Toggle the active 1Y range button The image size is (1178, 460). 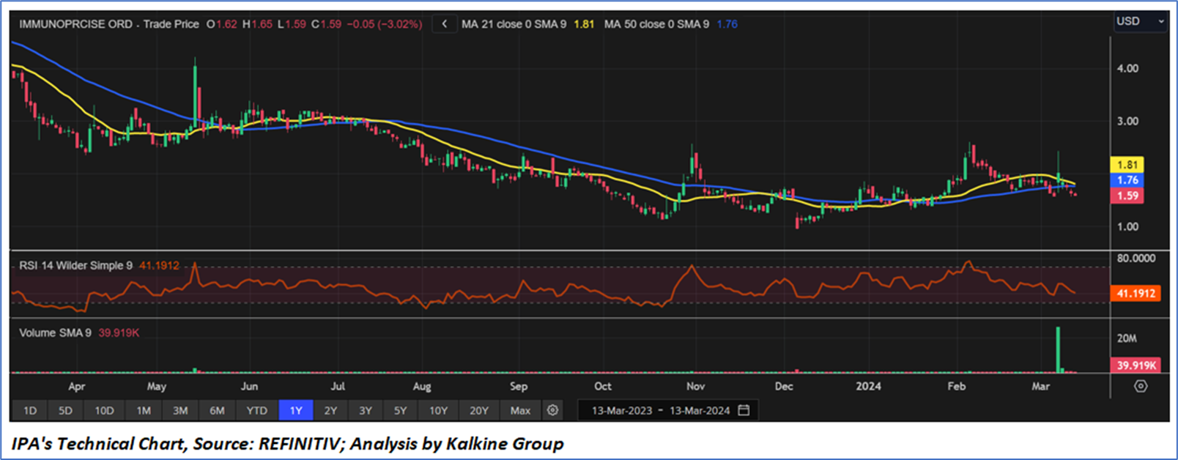[296, 410]
